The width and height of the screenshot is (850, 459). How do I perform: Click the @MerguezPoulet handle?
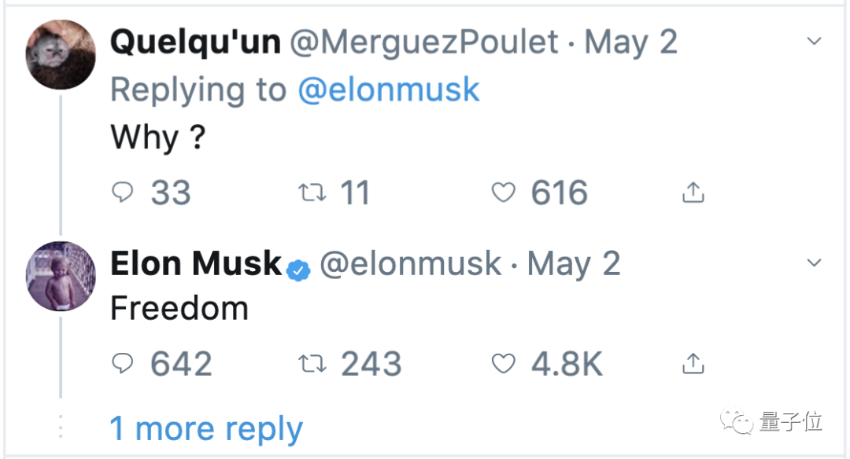click(x=425, y=42)
